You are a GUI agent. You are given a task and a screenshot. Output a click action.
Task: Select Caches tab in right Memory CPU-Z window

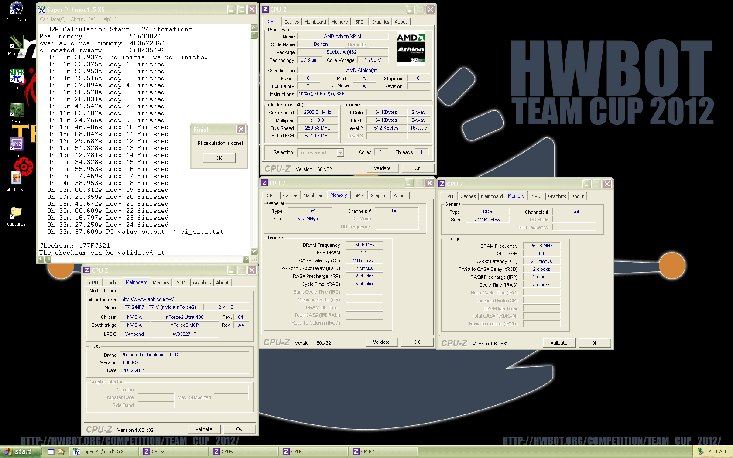[468, 196]
